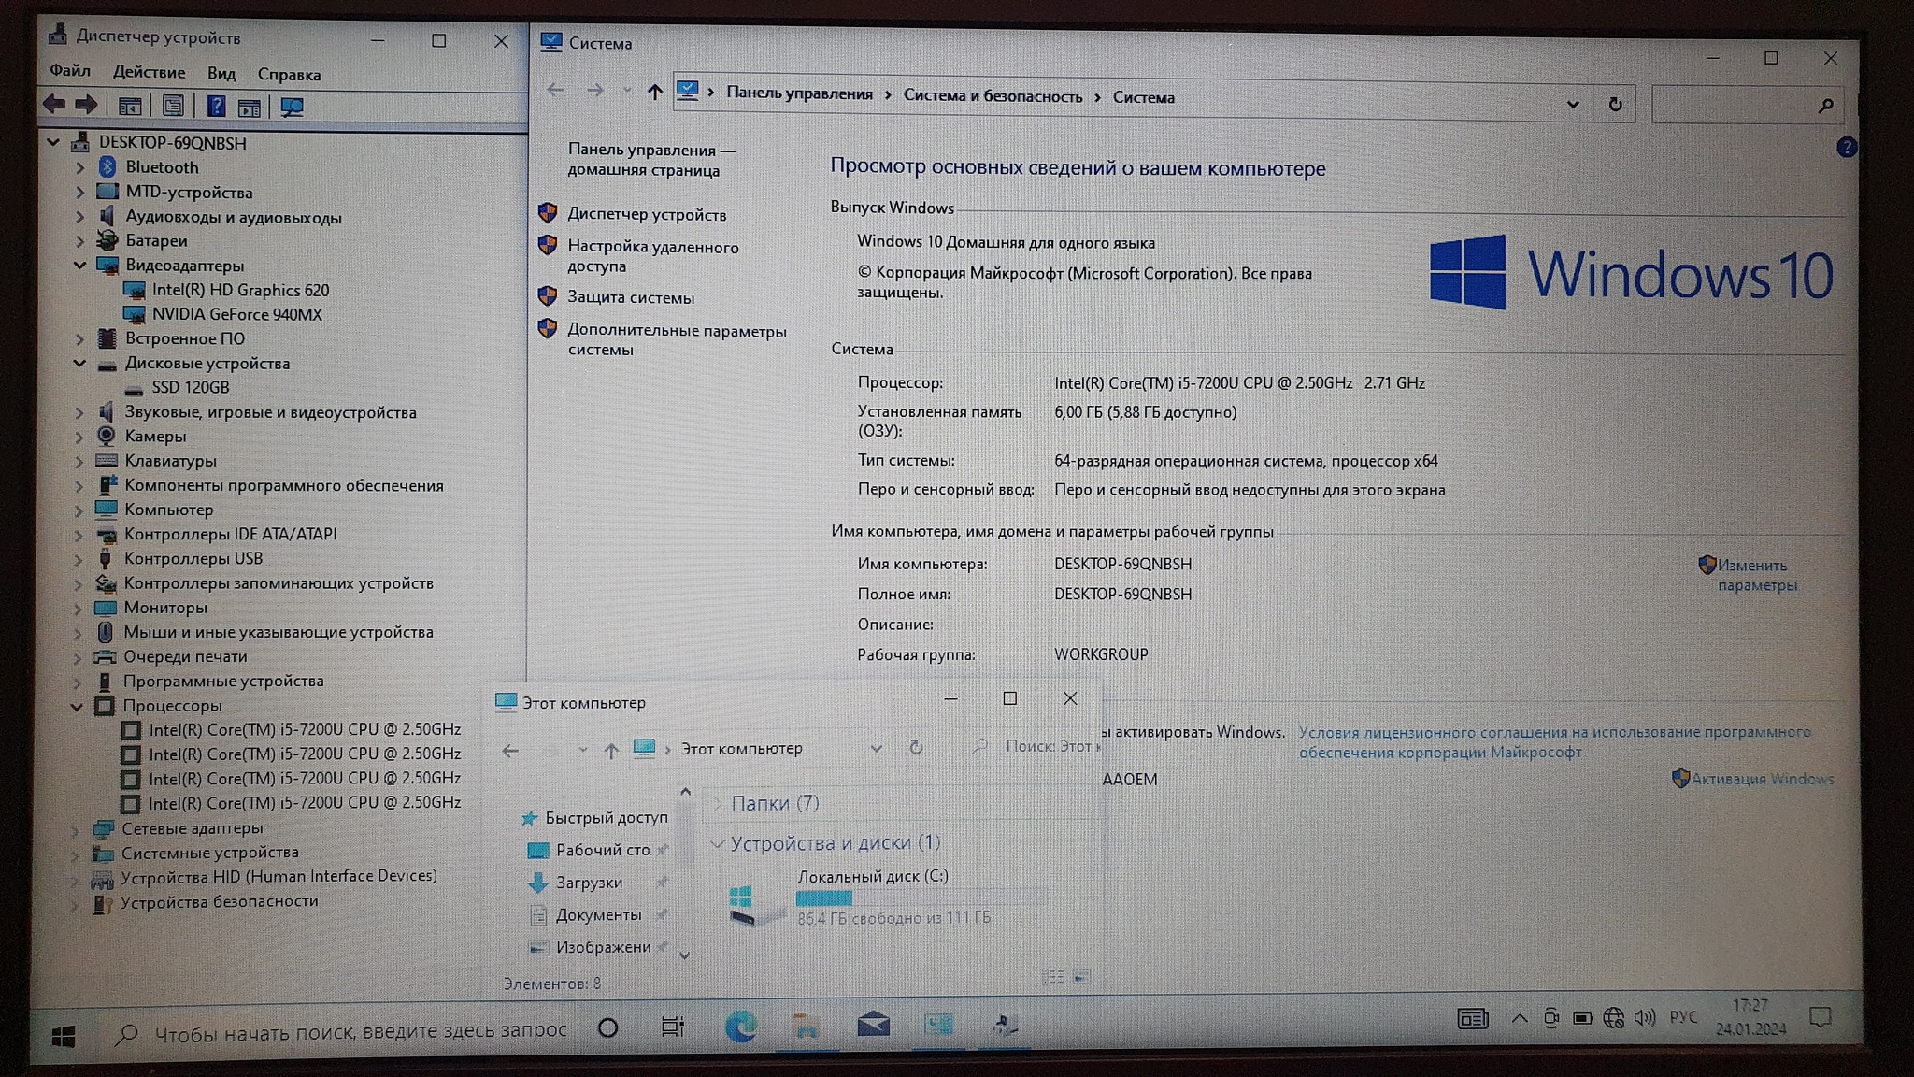This screenshot has width=1914, height=1077.
Task: Click the properties icon in Device Manager toolbar
Action: 173,107
